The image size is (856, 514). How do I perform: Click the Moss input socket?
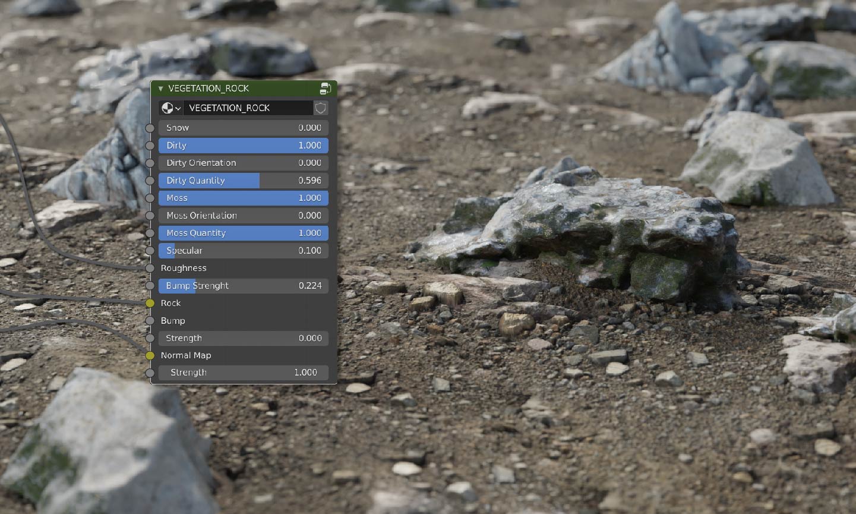click(150, 198)
